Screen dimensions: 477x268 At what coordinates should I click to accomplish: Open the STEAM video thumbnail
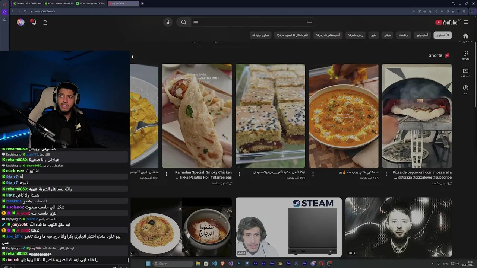288,227
